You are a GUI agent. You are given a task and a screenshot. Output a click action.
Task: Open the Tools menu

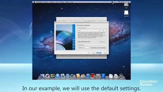pyautogui.click(x=57, y=2)
